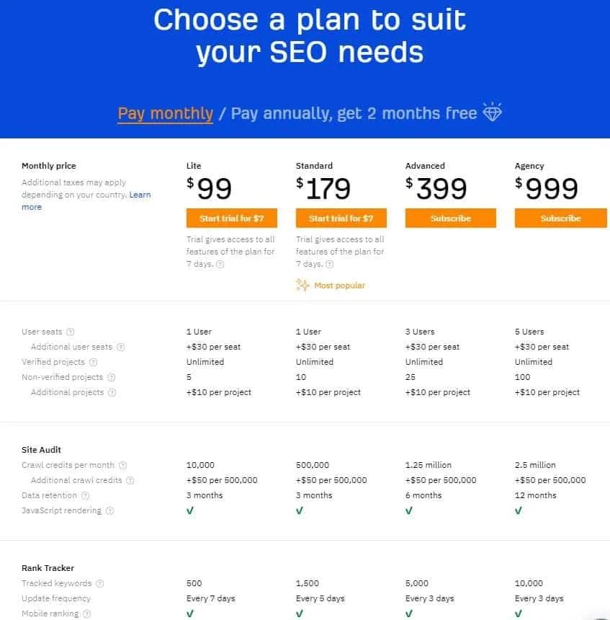The image size is (610, 620).
Task: Click help icon beside Additional crawl credits
Action: (130, 480)
